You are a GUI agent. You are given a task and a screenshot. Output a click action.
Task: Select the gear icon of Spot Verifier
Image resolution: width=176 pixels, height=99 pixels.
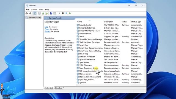(x=78, y=62)
